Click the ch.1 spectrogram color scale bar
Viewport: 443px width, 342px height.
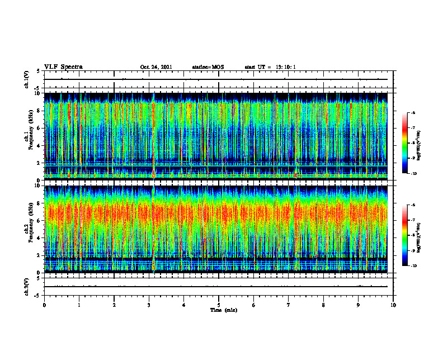coord(404,143)
